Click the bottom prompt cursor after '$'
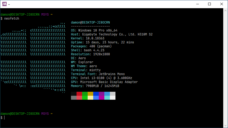Image resolution: width=228 pixels, height=128 pixels. click(4, 117)
